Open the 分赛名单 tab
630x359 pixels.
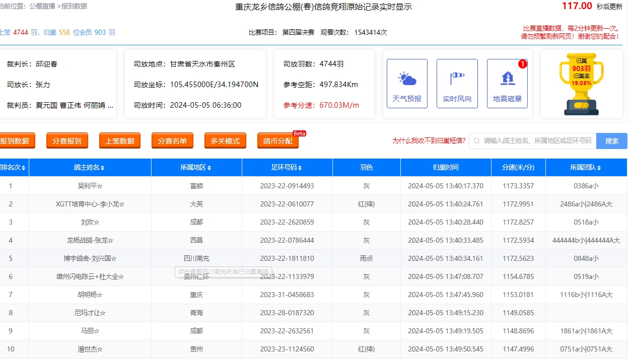172,141
